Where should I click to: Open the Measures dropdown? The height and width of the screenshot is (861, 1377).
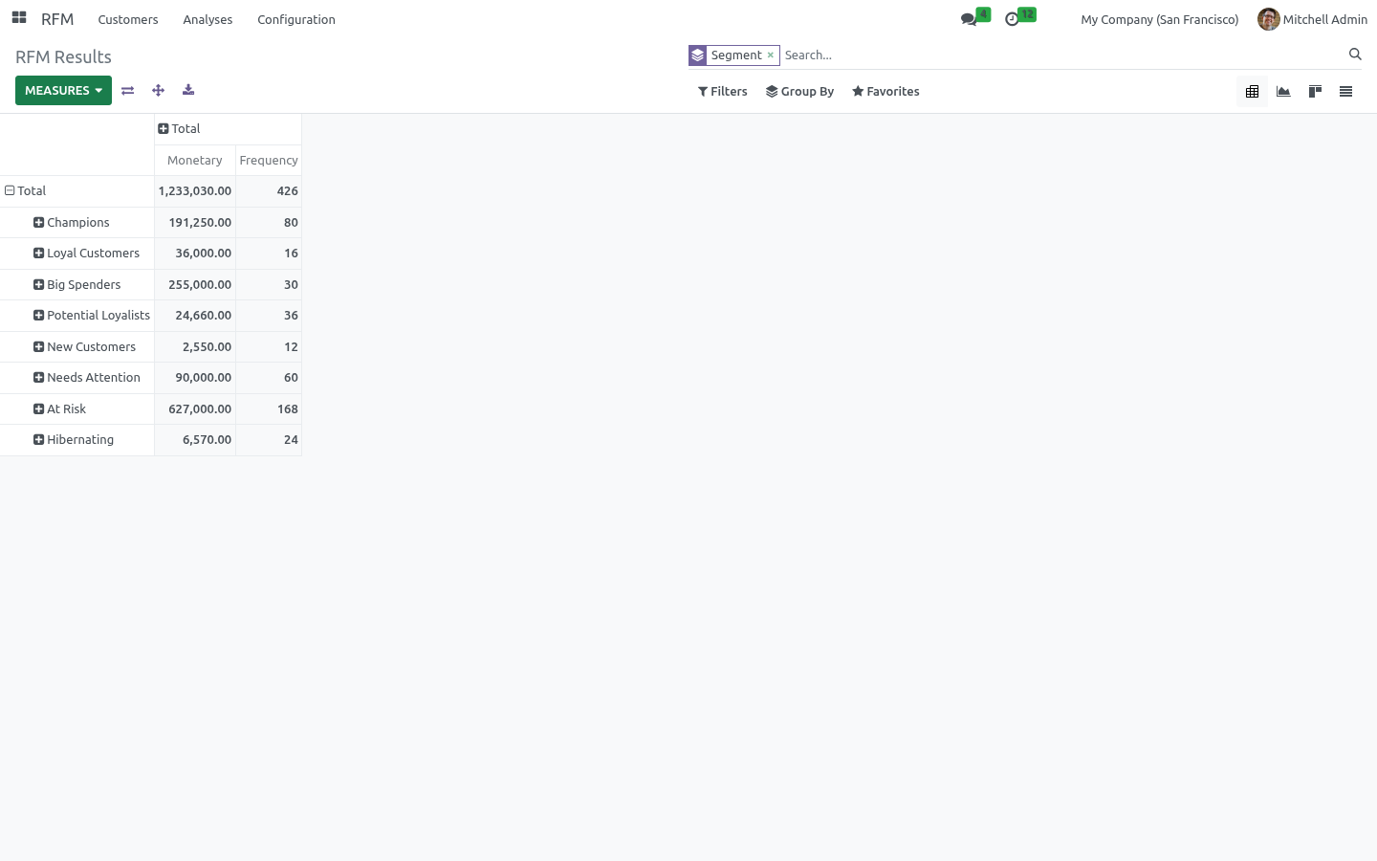[63, 90]
